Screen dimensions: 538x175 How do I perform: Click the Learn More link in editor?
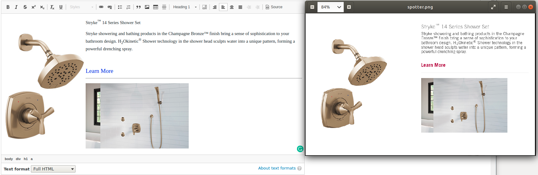[99, 71]
